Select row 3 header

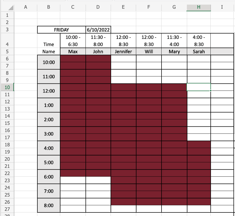coord(7,29)
